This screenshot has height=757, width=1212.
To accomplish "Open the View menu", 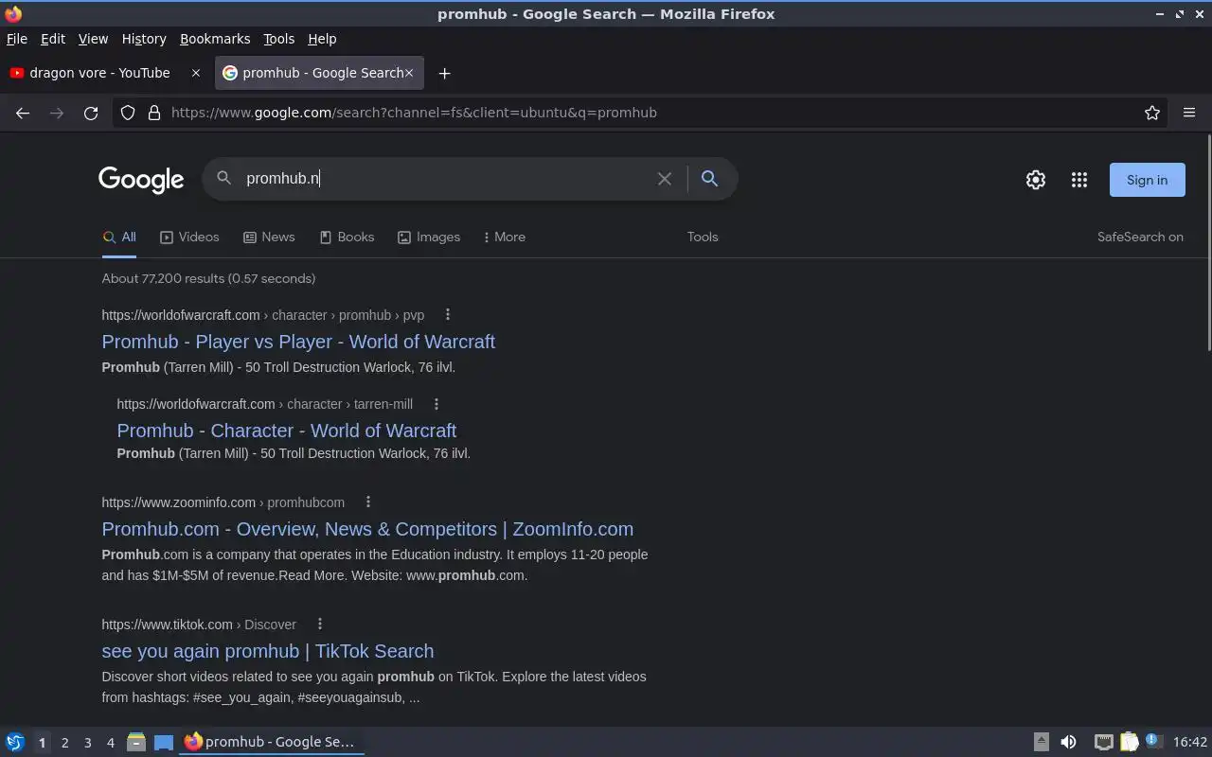I will [93, 39].
